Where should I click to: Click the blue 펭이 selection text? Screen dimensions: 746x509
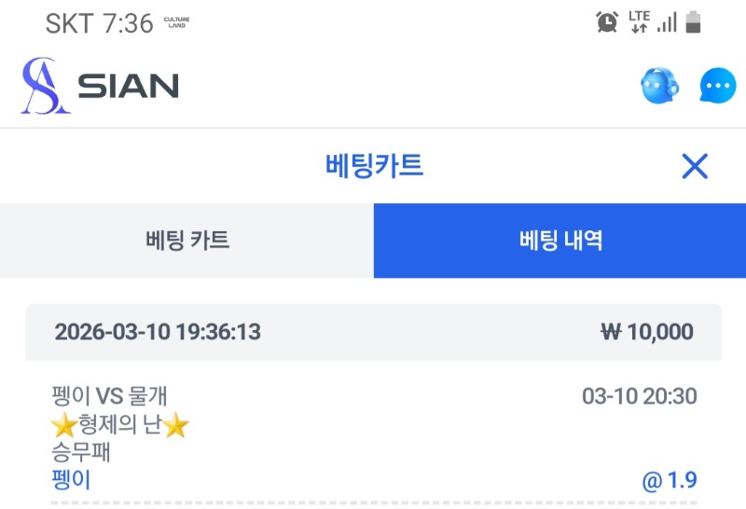pos(71,481)
